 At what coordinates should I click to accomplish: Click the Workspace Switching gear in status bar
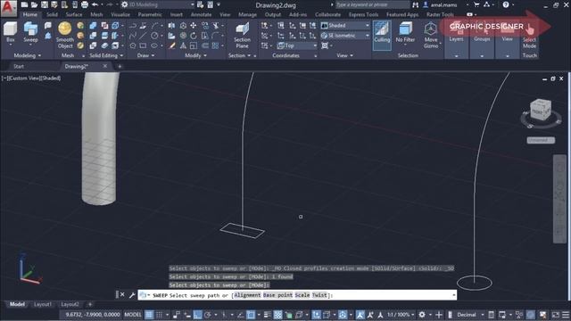pos(422,315)
